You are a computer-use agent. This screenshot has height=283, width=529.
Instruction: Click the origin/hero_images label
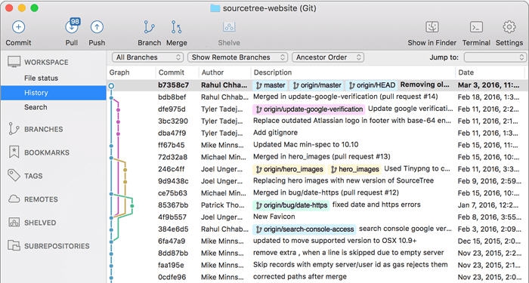point(289,169)
